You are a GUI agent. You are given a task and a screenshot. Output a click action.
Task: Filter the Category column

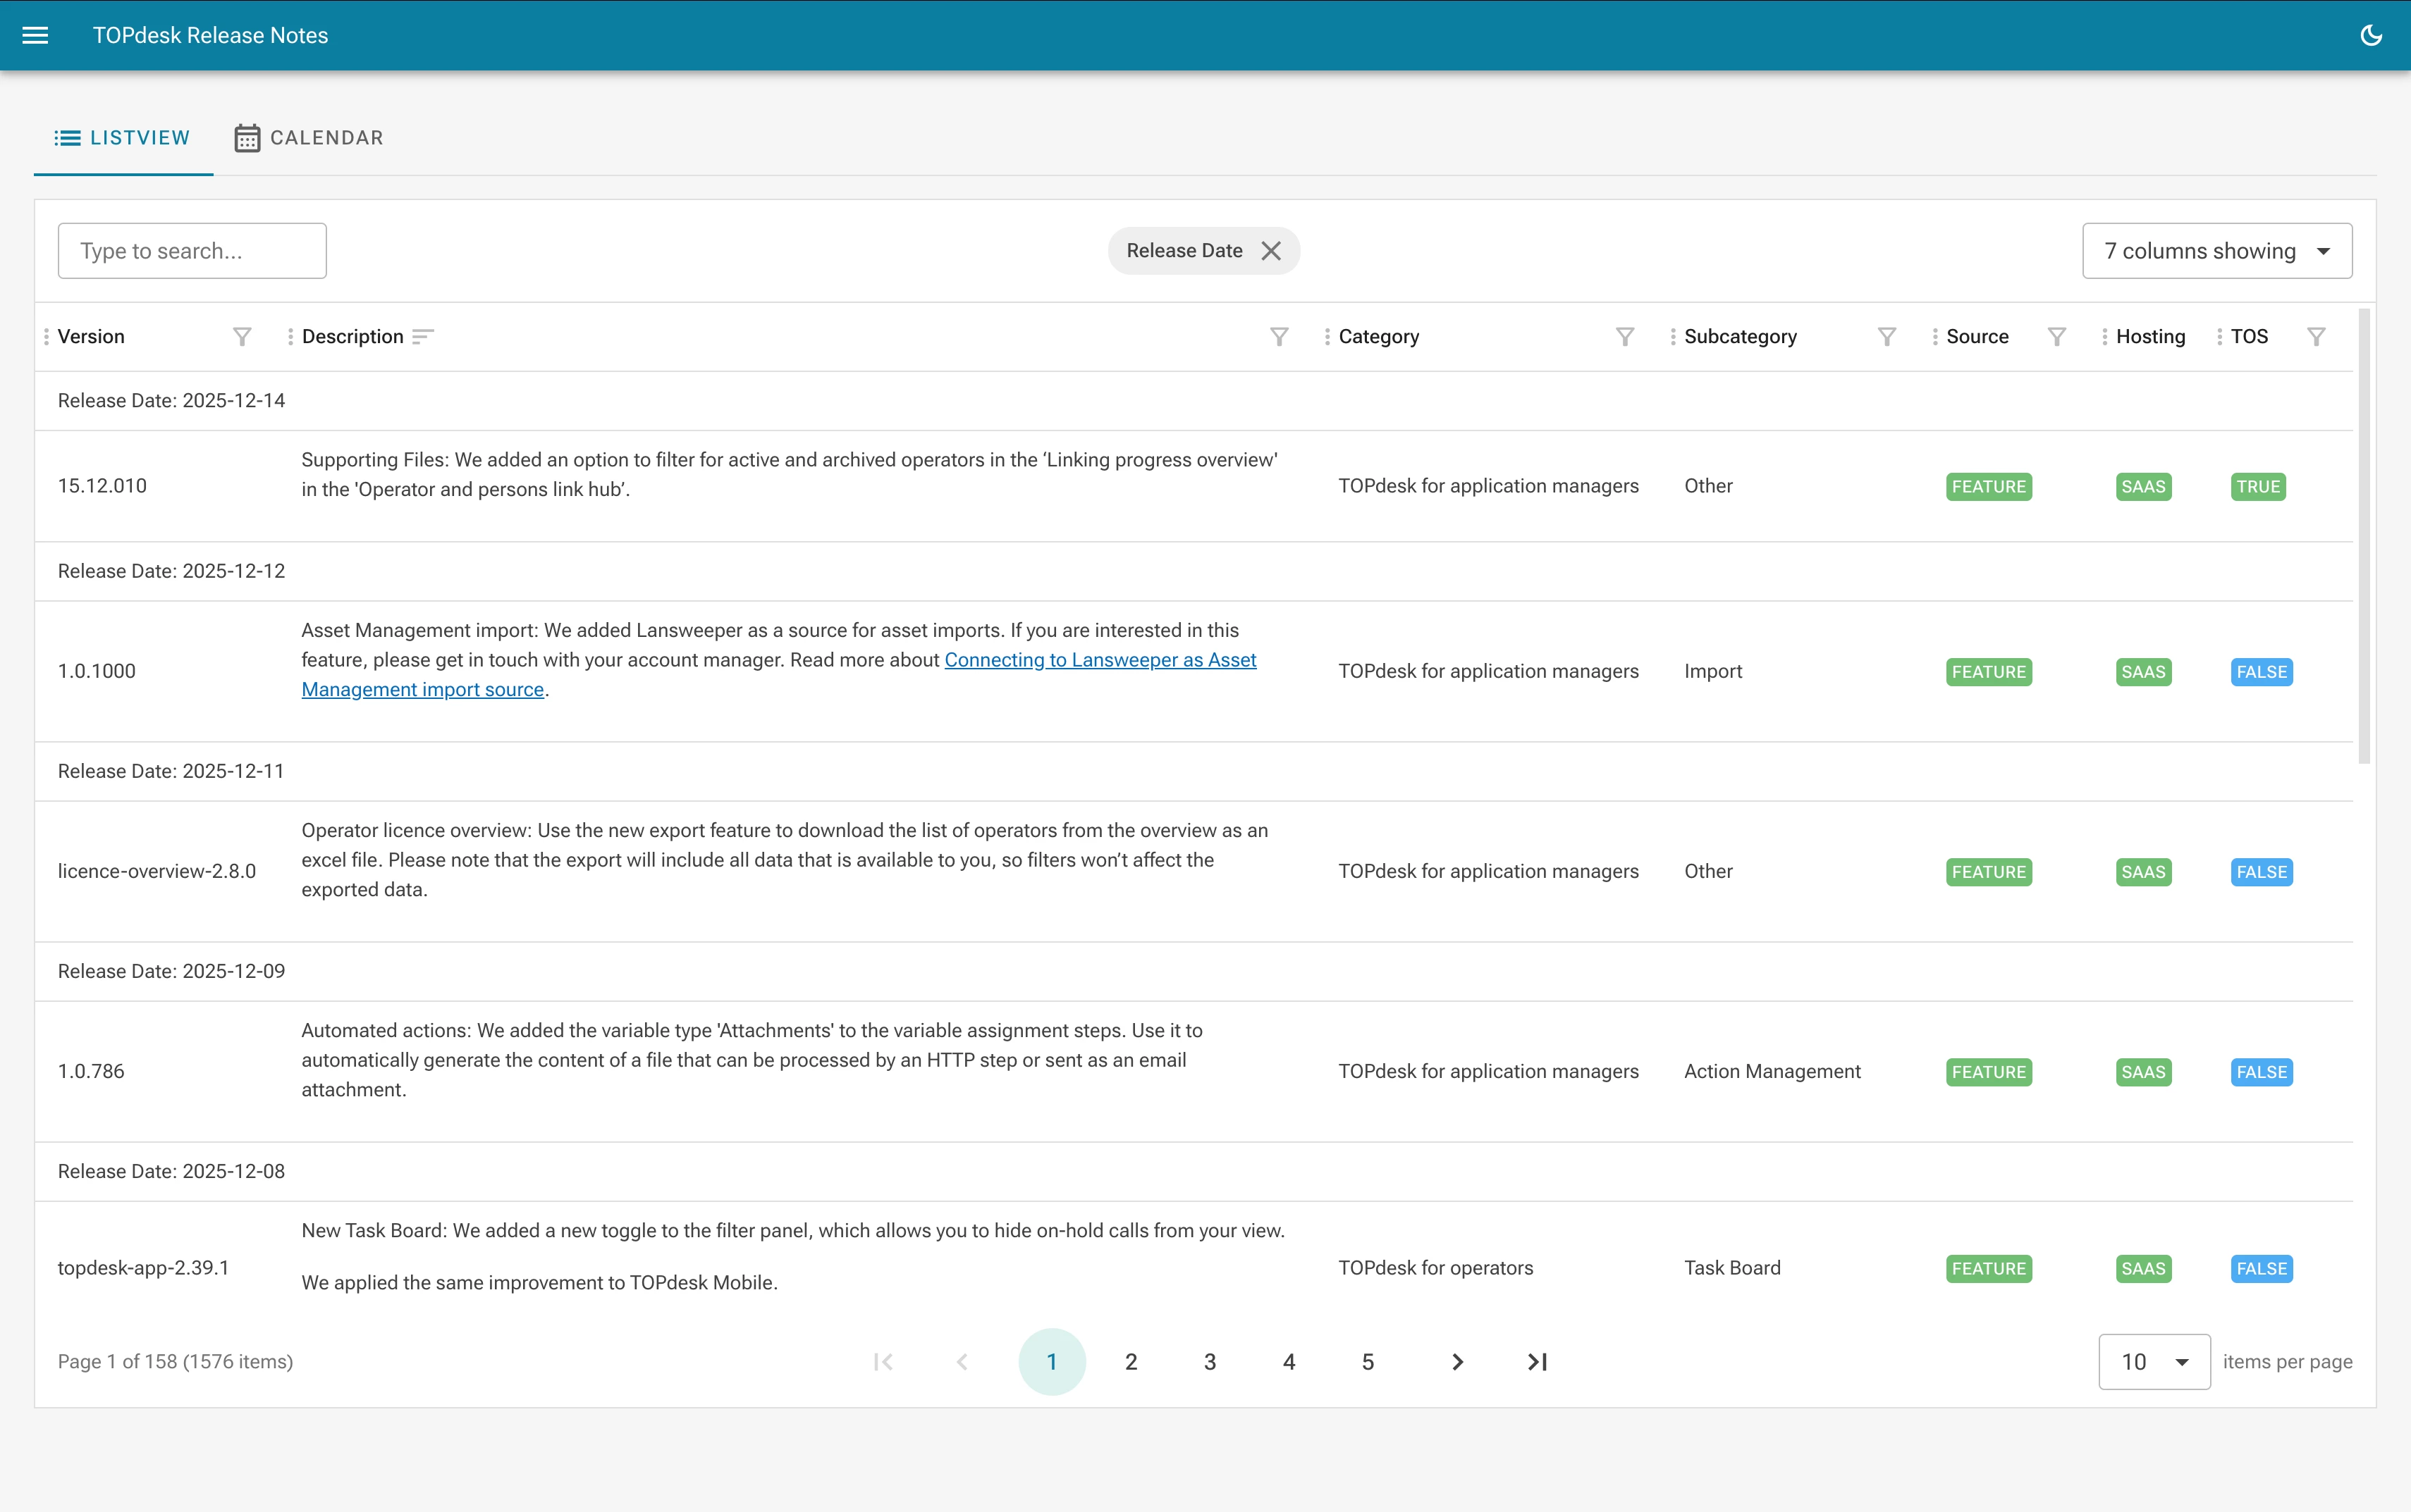1625,337
